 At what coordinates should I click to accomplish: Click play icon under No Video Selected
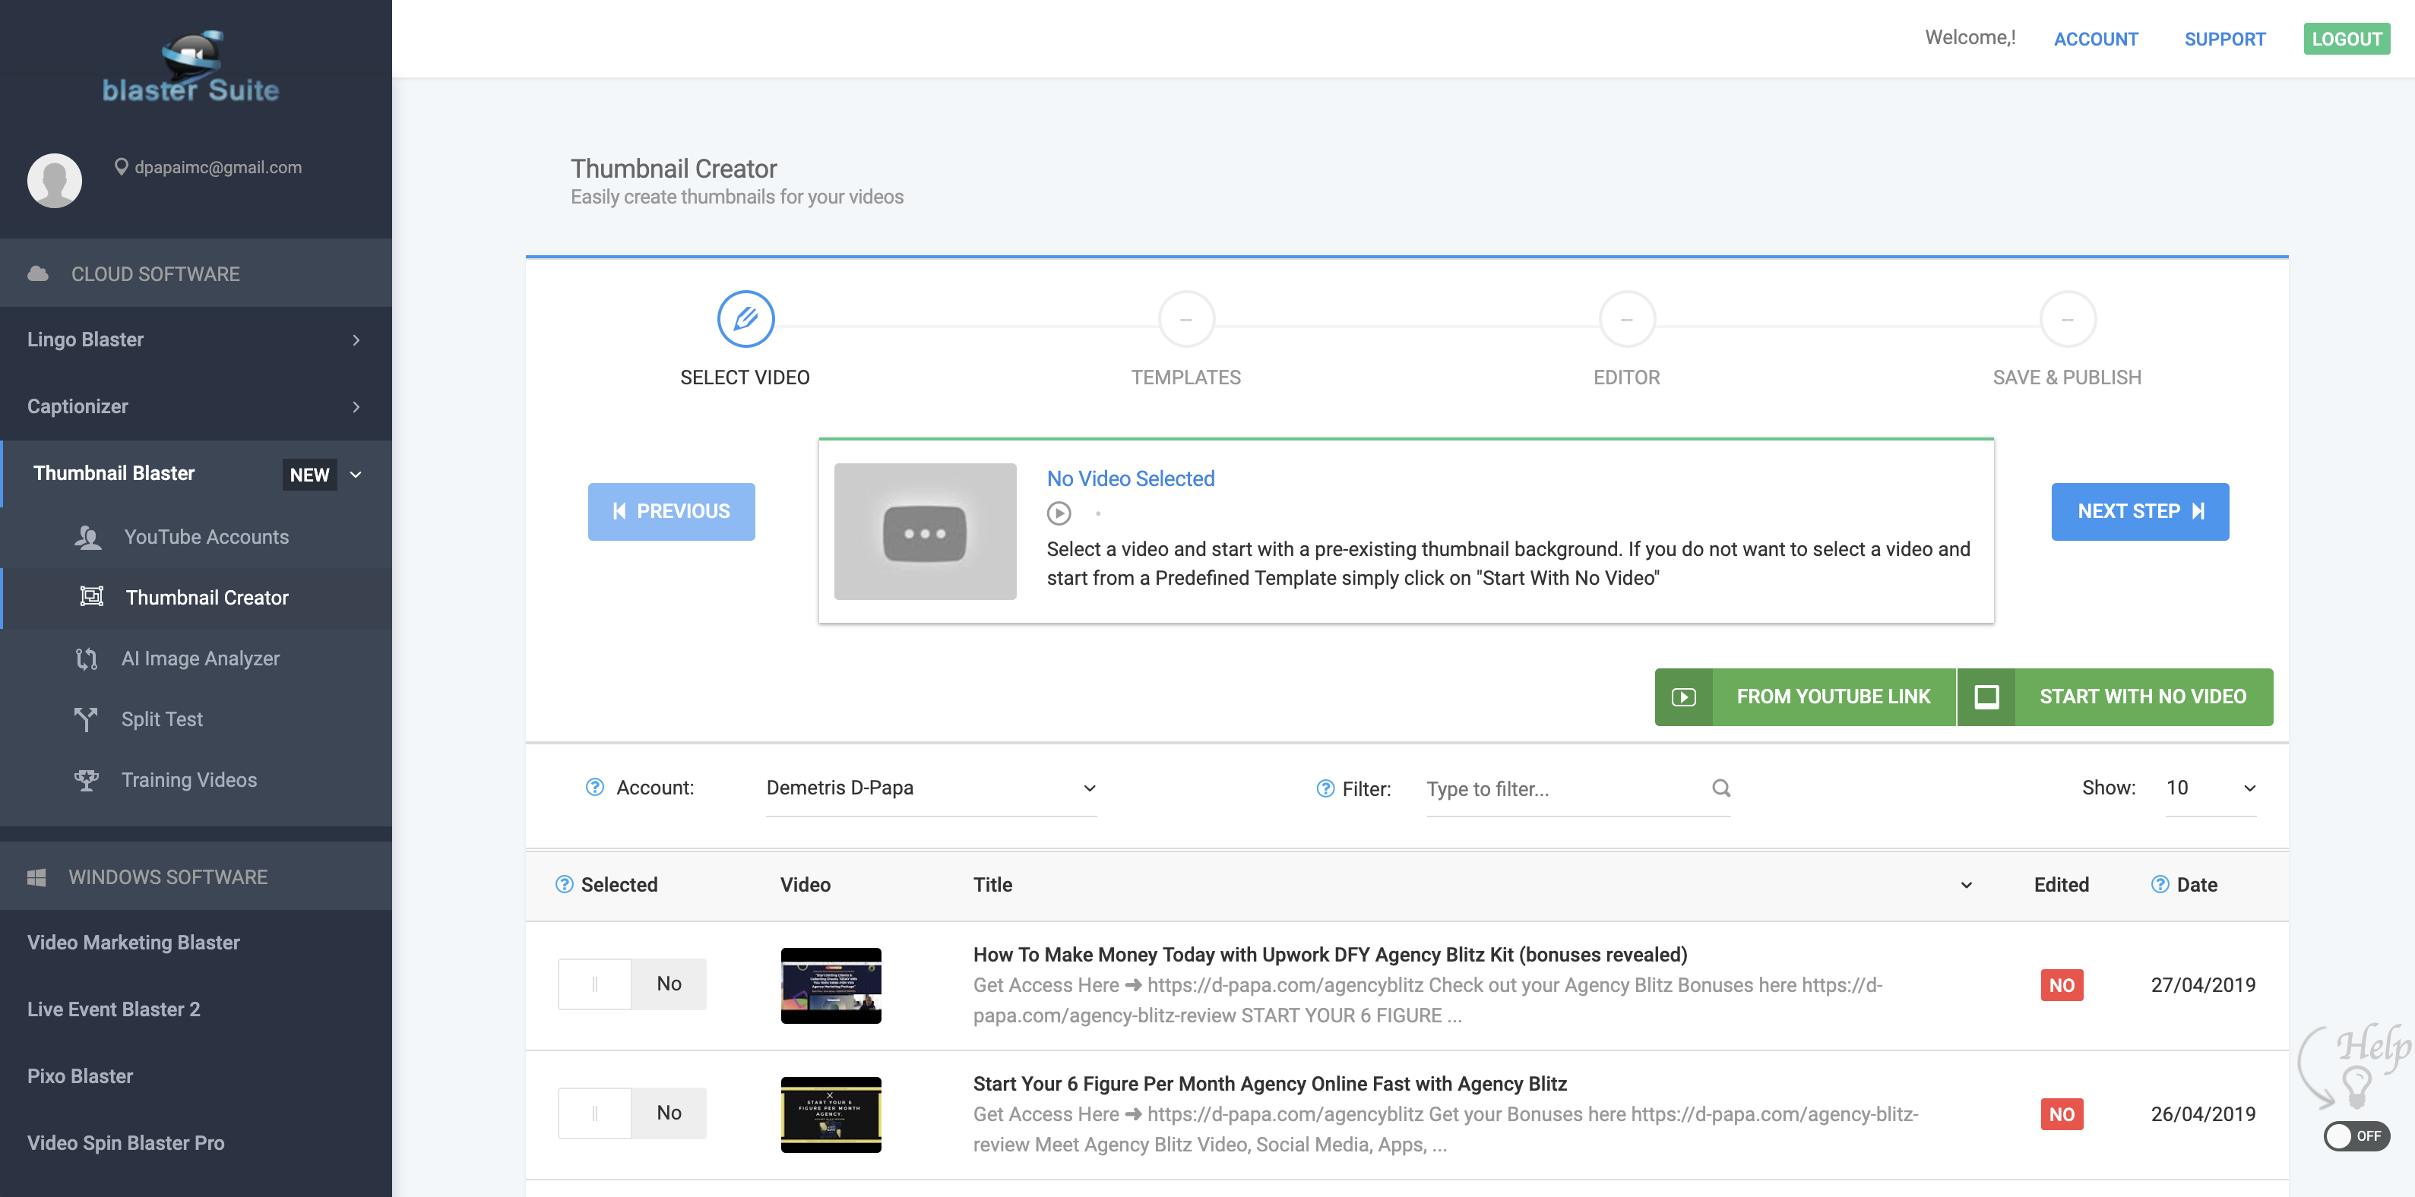[x=1059, y=513]
